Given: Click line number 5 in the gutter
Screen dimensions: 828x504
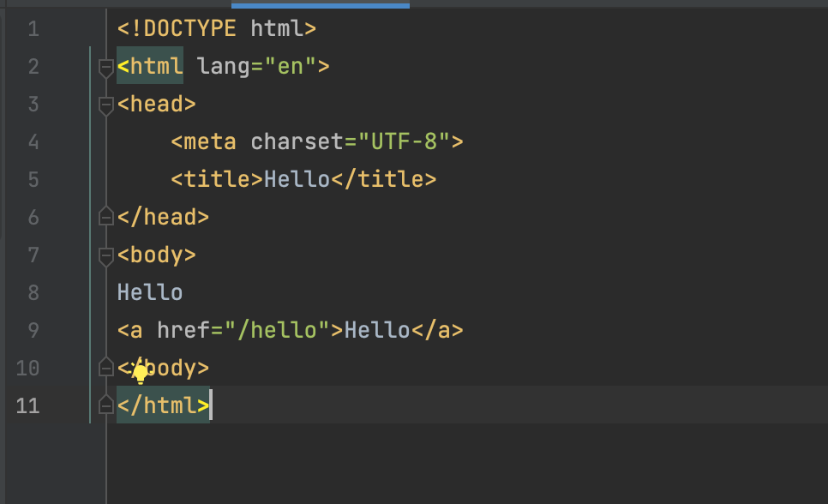Looking at the screenshot, I should [33, 180].
